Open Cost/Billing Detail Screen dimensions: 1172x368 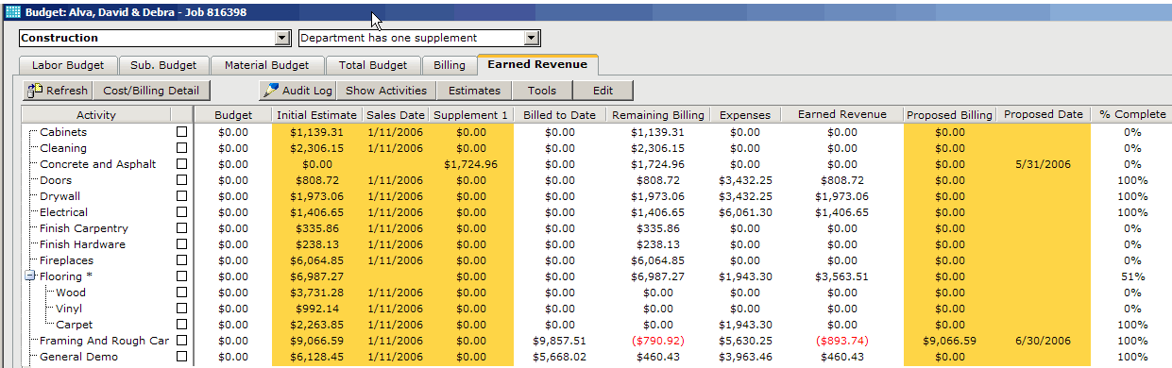point(151,91)
